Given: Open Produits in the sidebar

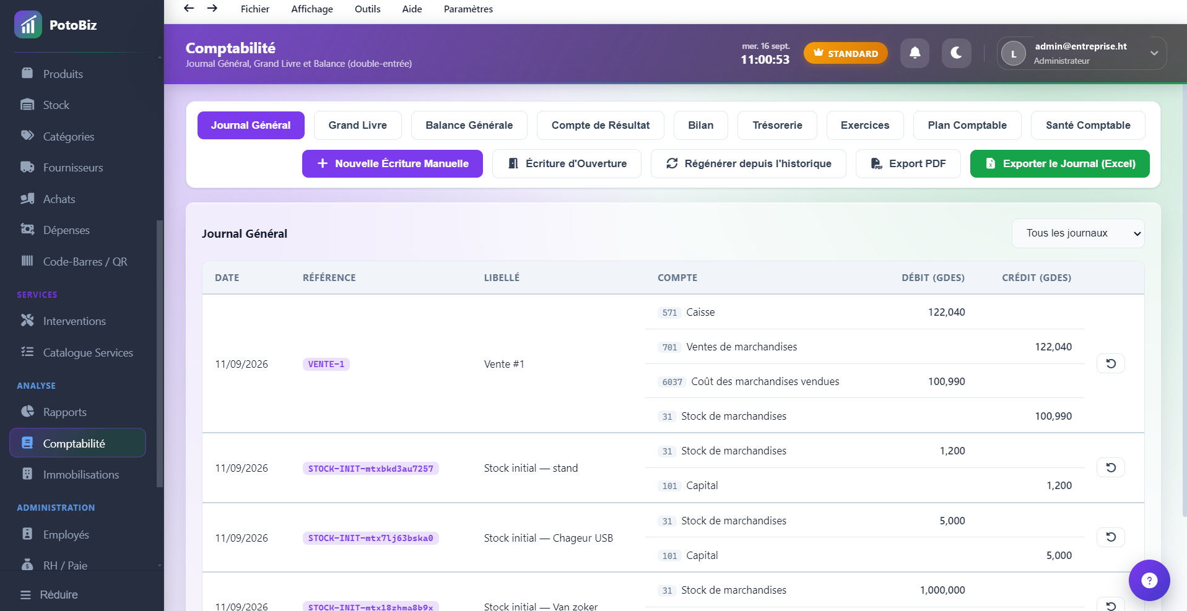Looking at the screenshot, I should tap(77, 74).
